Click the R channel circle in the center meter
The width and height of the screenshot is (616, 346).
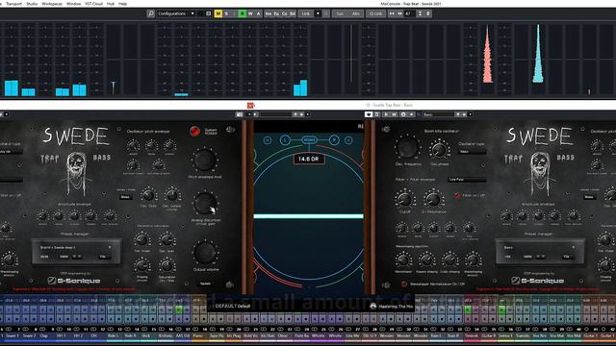[x=334, y=139]
